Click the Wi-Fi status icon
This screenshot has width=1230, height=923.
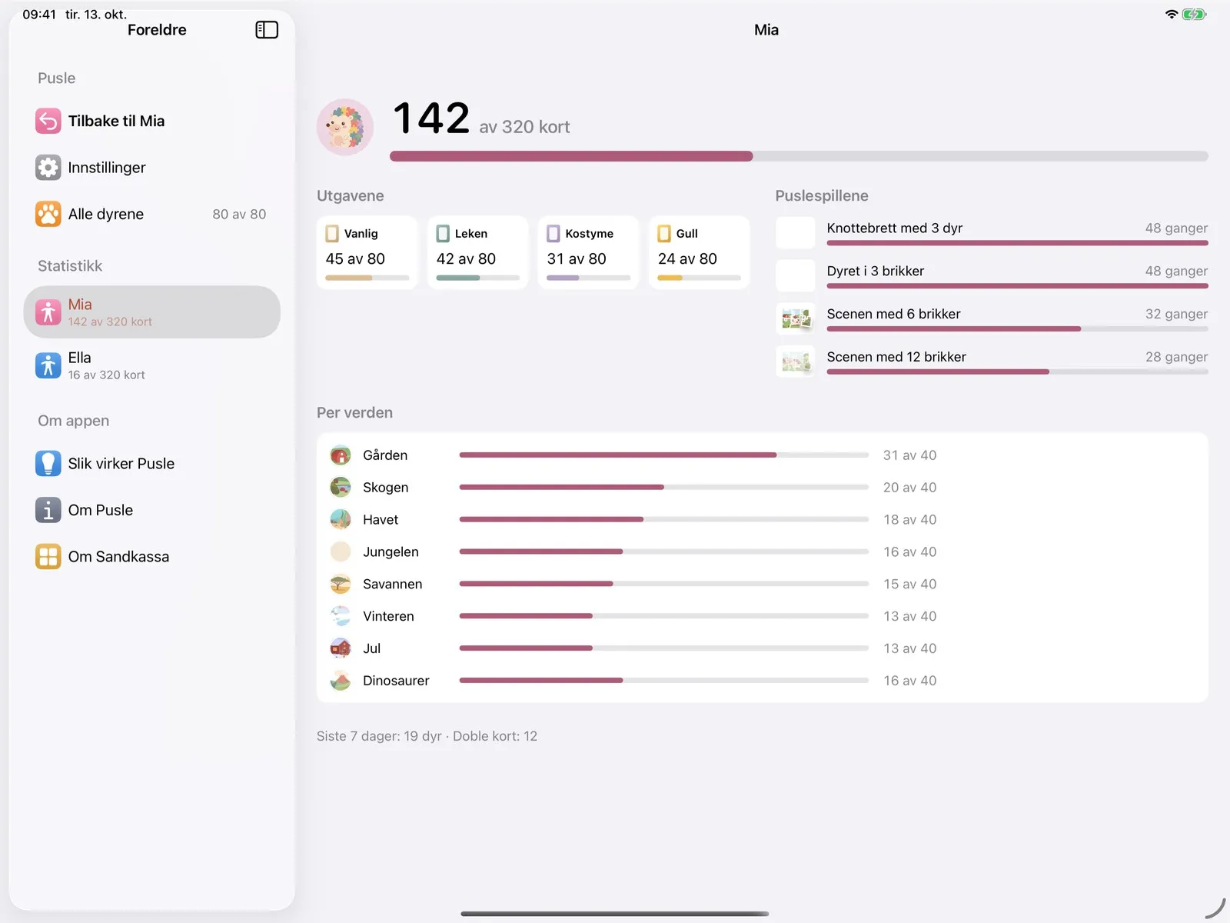(1172, 14)
